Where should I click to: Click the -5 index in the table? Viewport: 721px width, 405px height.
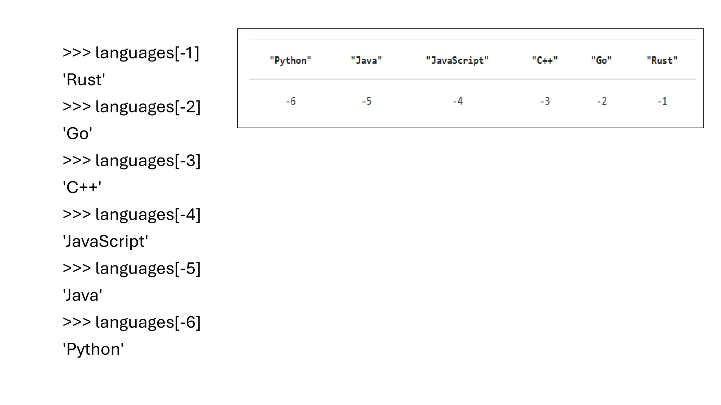coord(366,101)
